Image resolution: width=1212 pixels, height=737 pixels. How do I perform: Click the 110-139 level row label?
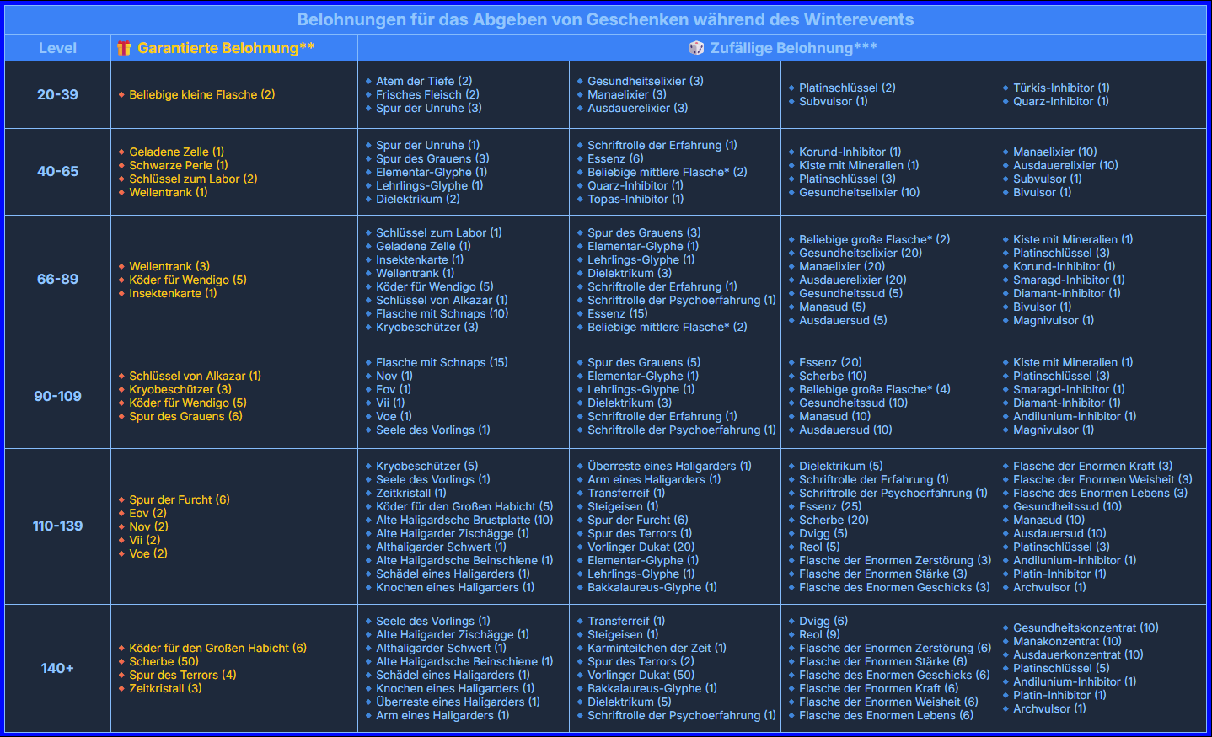click(x=57, y=526)
